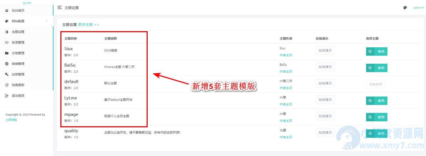Click the default theme name
The width and height of the screenshot is (426, 156).
tap(71, 82)
